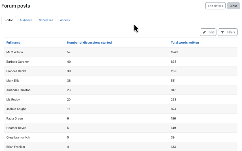Click the Forum posts report title

pyautogui.click(x=16, y=6)
